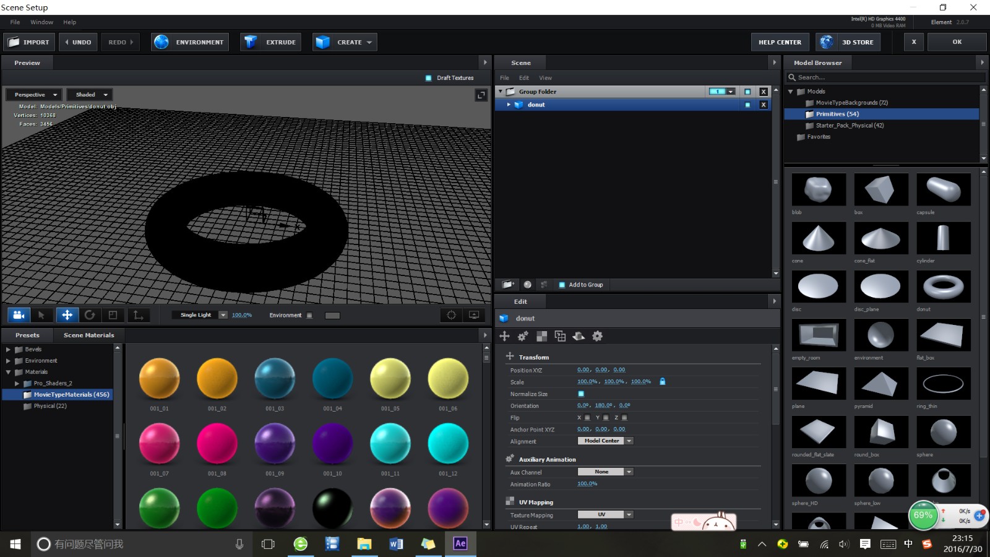Expand the donut item in the Scene hierarchy

click(x=509, y=105)
